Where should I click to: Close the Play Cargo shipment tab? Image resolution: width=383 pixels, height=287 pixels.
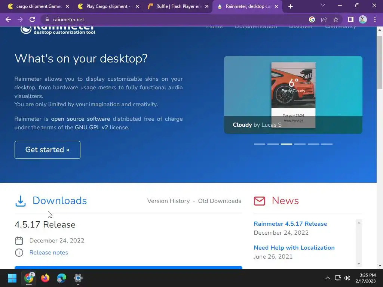[137, 6]
